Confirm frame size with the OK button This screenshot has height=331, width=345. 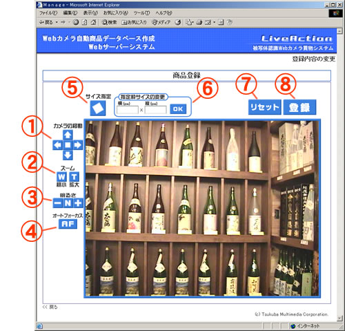178,109
